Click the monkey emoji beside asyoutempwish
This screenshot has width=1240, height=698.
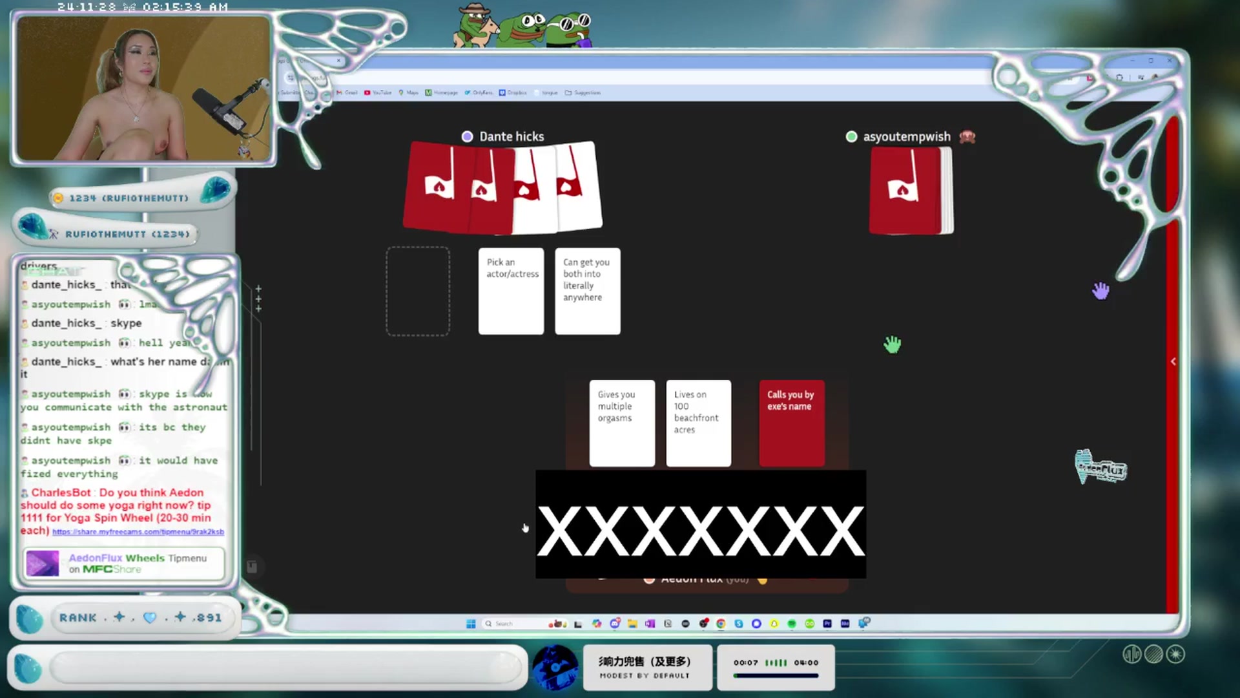coord(967,136)
